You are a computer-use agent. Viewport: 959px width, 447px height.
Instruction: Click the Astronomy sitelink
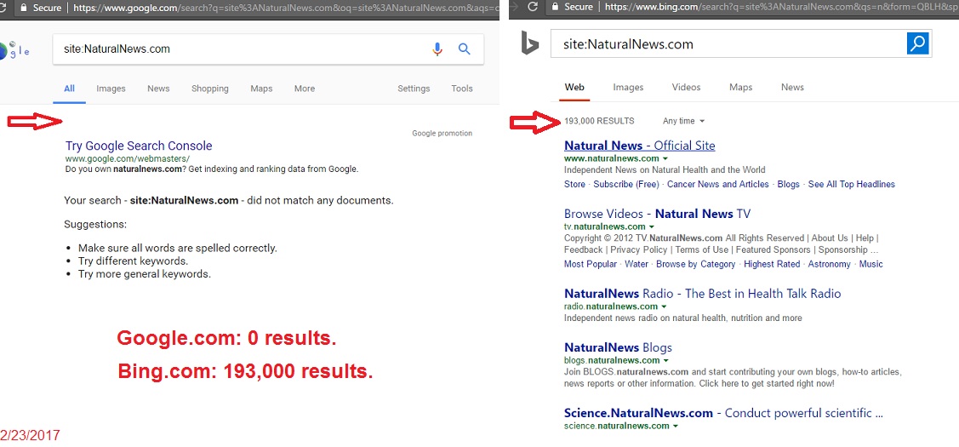[830, 264]
